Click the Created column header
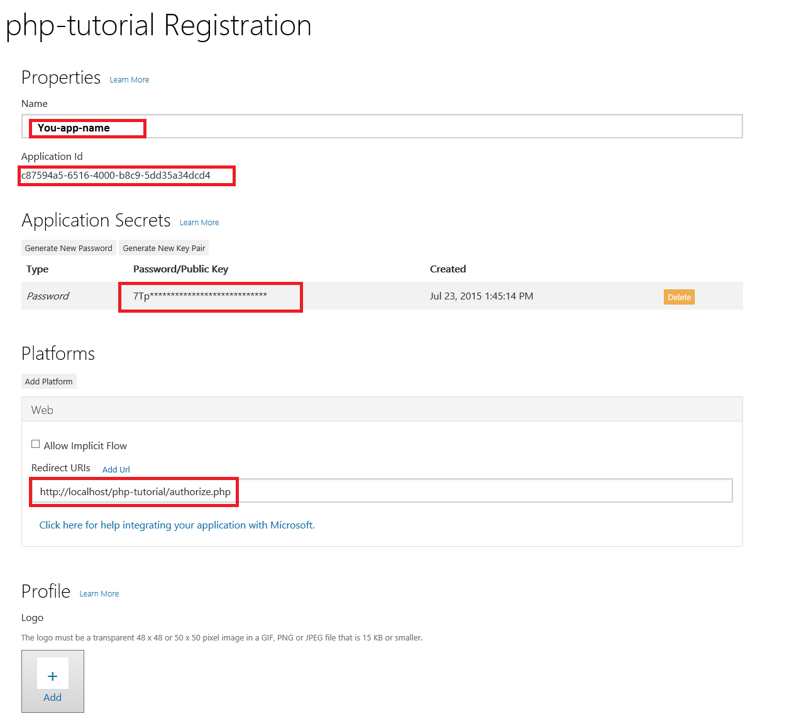794x721 pixels. 448,269
